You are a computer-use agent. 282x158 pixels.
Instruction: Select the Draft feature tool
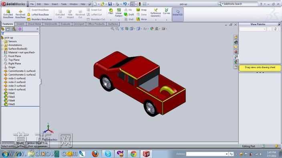pos(129,14)
